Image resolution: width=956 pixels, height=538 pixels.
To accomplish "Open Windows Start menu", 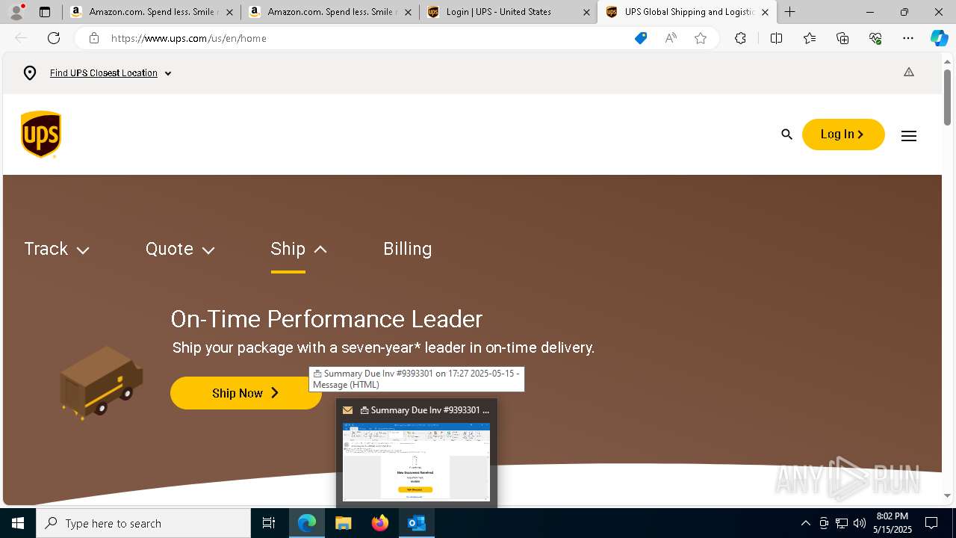I will tap(18, 523).
